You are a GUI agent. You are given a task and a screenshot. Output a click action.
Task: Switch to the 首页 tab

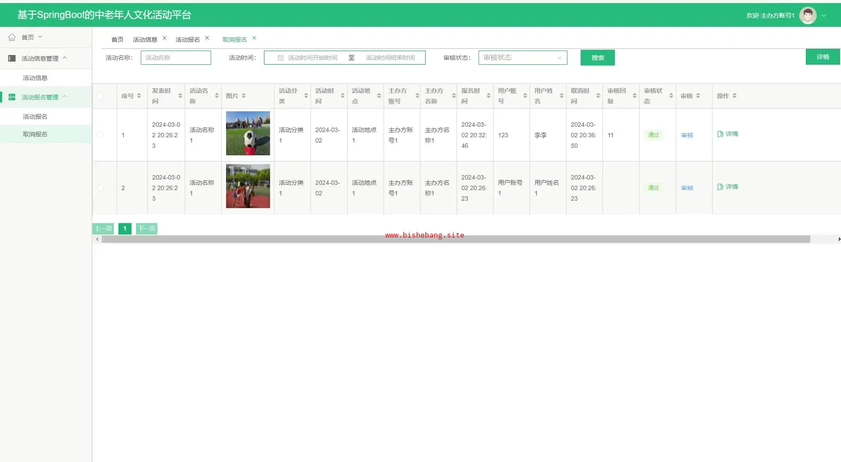tap(117, 40)
